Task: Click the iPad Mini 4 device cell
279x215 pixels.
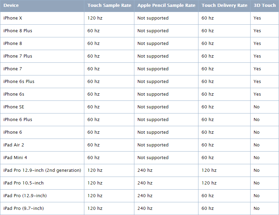Action: click(x=15, y=158)
